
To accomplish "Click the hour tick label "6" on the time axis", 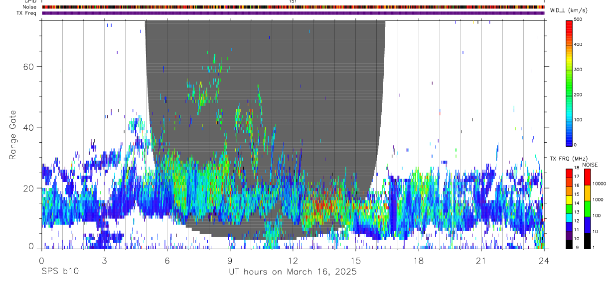I will (x=167, y=261).
